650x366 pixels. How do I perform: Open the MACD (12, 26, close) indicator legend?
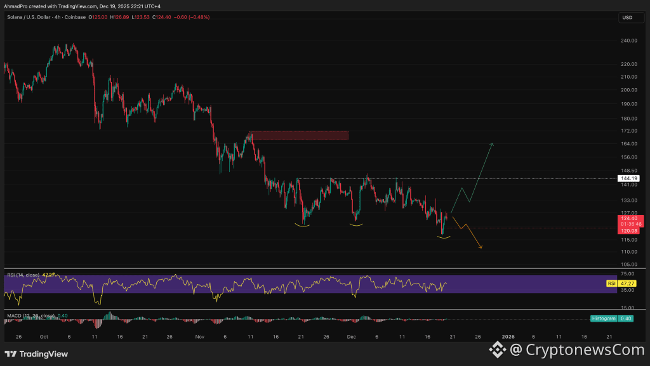(31, 316)
